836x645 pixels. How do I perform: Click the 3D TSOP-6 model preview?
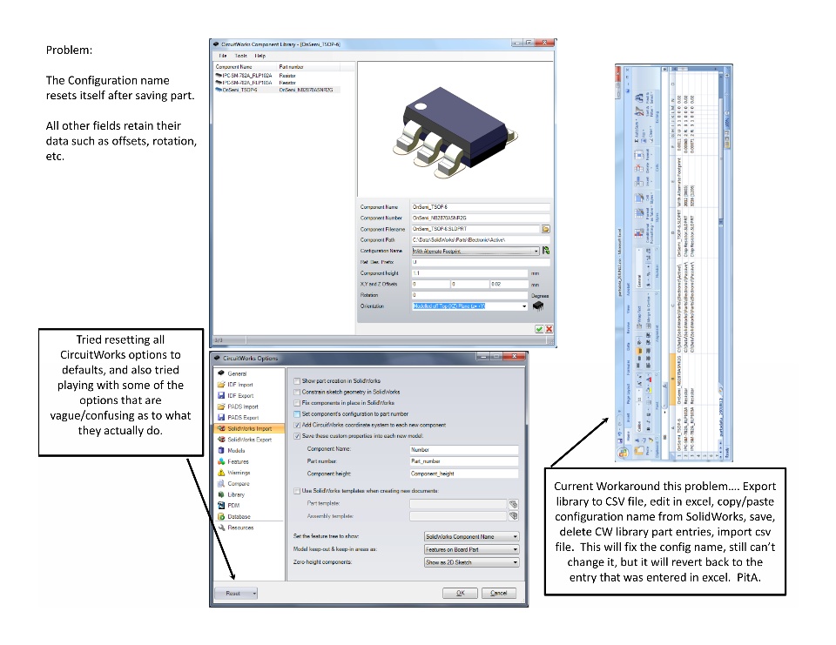[455, 130]
